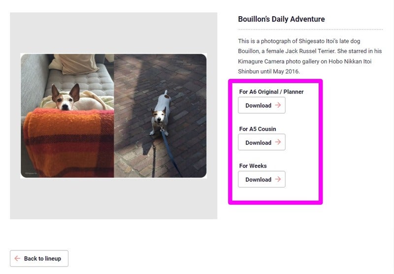Click the Bouillon's Daily Adventure heading

(281, 19)
